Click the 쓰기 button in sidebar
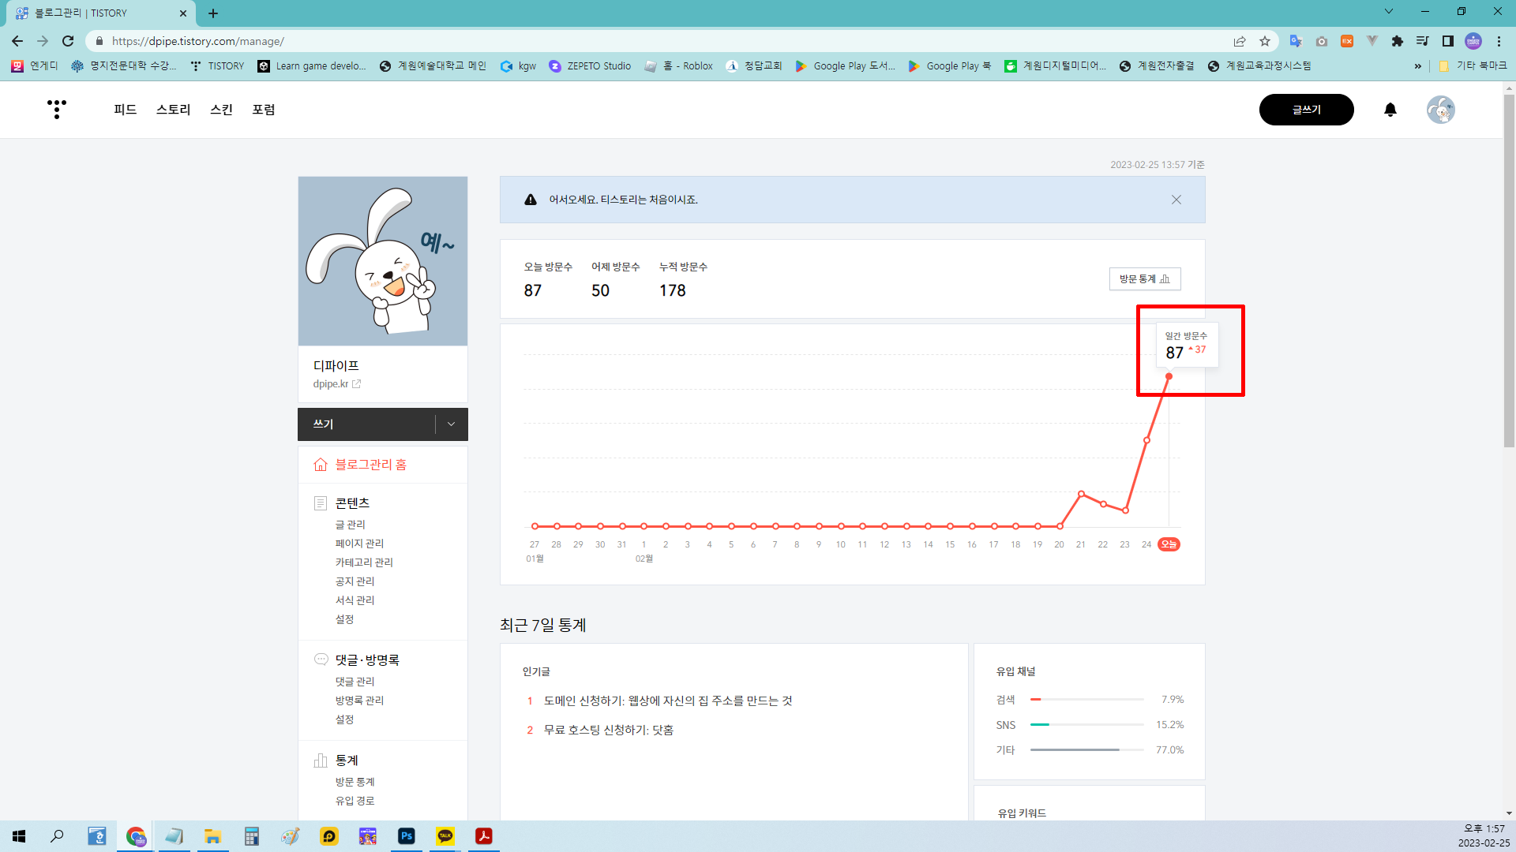This screenshot has width=1516, height=852. [x=366, y=424]
